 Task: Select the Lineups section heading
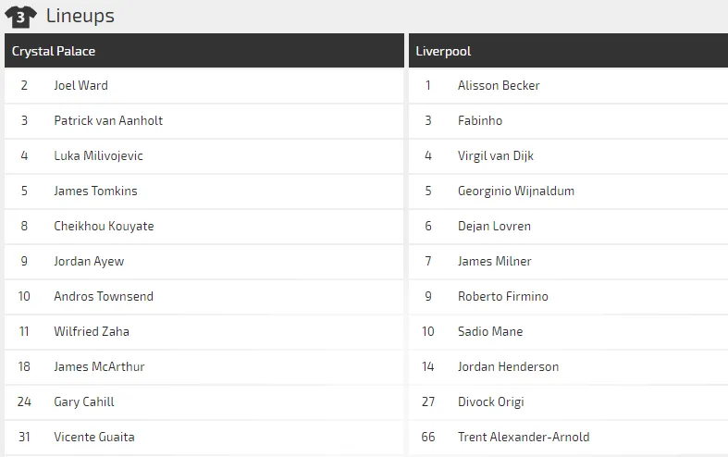(x=80, y=16)
